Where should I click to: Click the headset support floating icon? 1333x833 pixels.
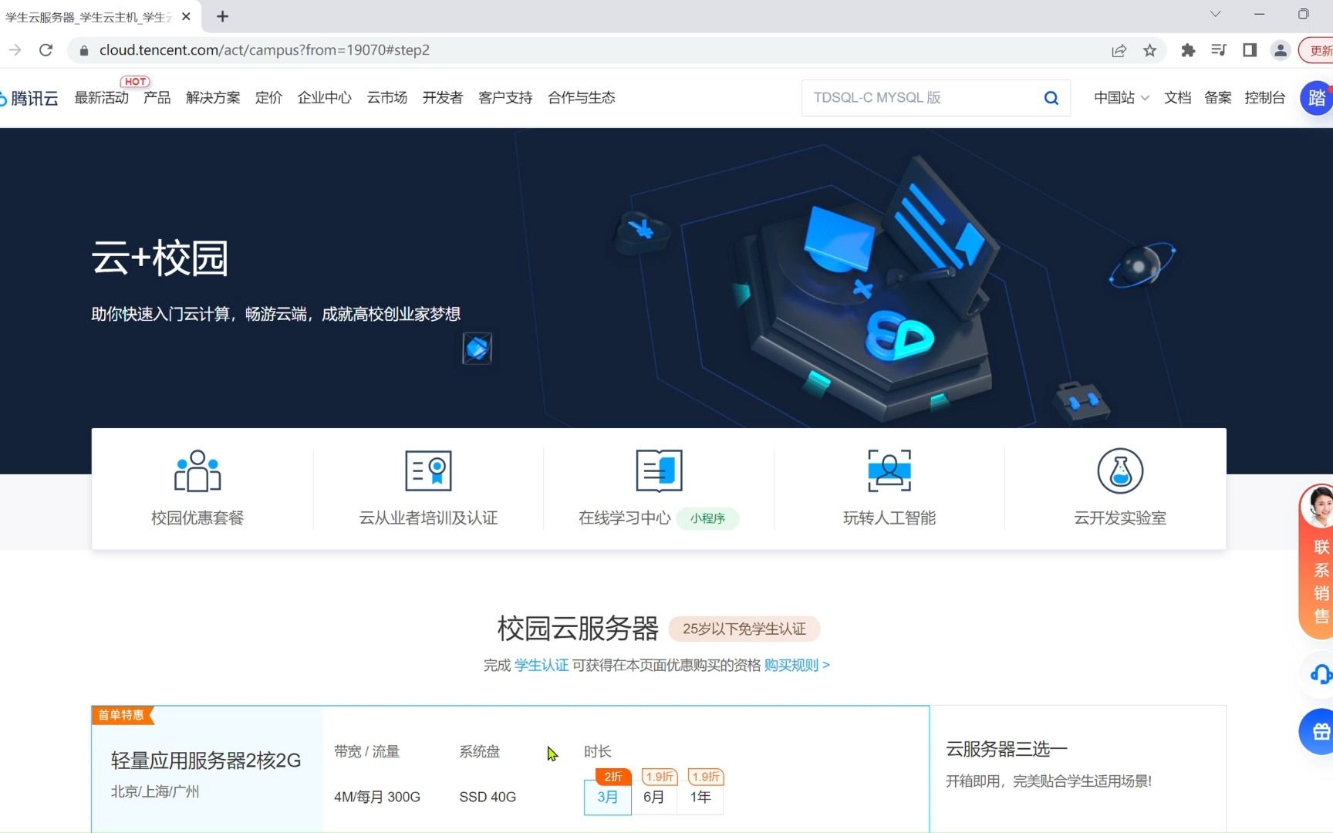point(1319,674)
